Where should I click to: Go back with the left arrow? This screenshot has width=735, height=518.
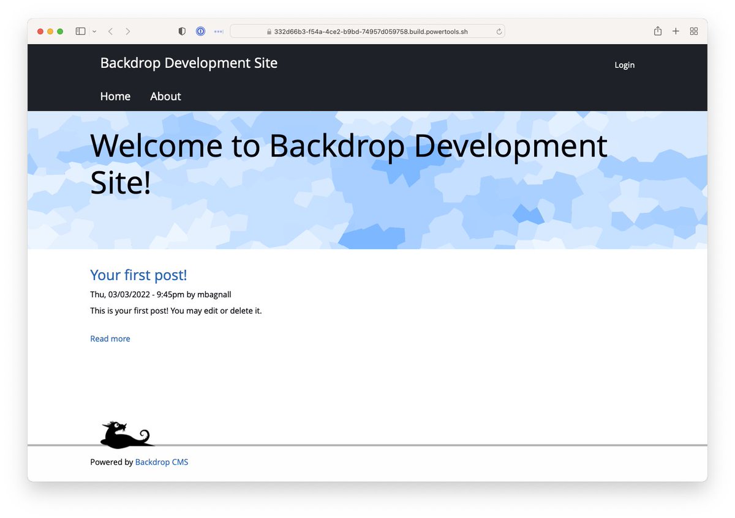coord(110,31)
